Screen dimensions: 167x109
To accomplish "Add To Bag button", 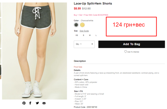I will click(132, 44).
